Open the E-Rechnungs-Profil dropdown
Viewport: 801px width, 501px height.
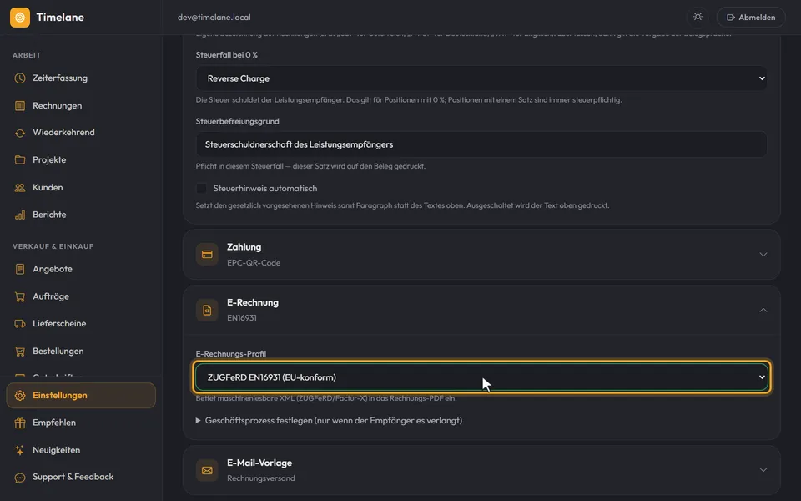[481, 377]
